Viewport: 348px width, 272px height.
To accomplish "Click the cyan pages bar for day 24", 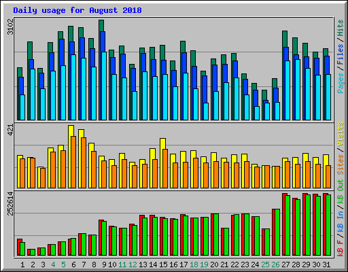I will tap(257, 113).
